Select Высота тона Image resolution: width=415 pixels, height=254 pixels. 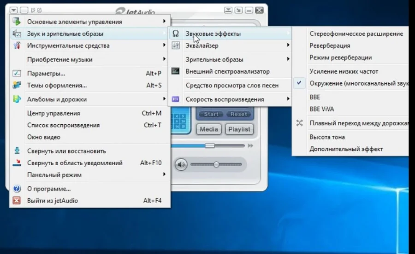click(x=327, y=137)
